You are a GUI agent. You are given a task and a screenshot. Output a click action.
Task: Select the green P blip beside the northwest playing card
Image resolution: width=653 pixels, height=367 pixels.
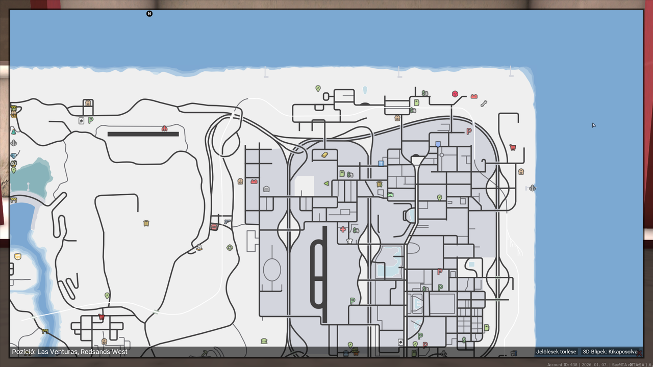tap(91, 120)
